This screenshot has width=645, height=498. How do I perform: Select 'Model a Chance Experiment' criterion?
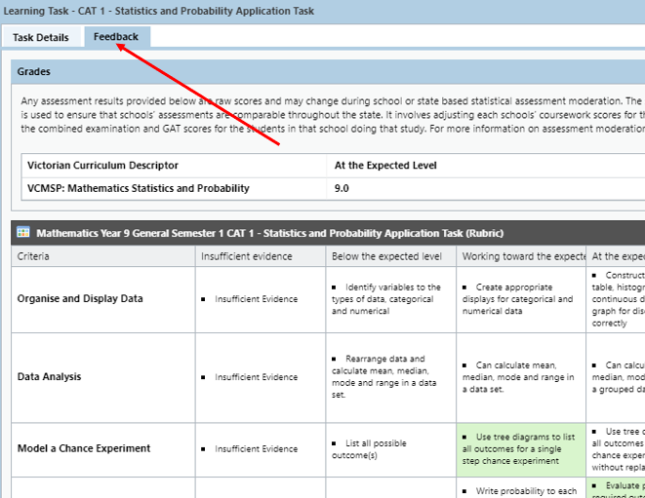84,448
